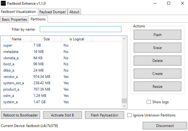Select the boot_a partition row
Image resolution: width=188 pixels, height=131 pixels.
[61, 64]
